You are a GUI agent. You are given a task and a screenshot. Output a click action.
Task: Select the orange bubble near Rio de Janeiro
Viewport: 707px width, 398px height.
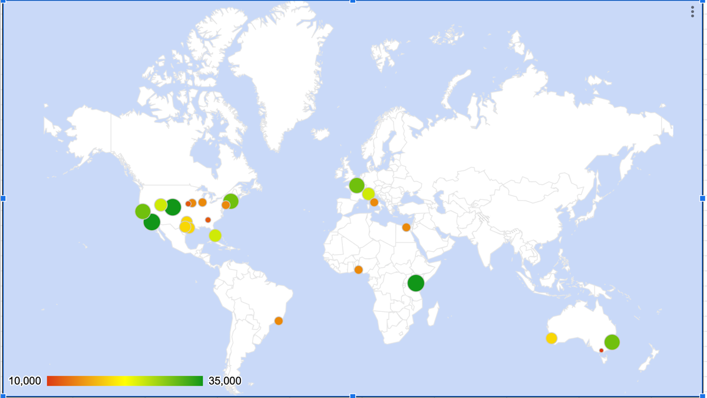278,321
